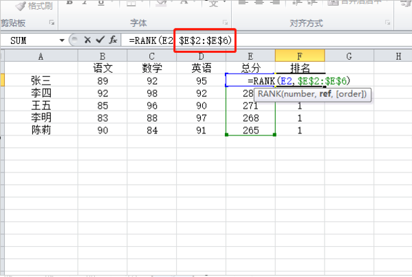Image resolution: width=412 pixels, height=277 pixels.
Task: Select the name cell 李四
Action: coord(41,93)
